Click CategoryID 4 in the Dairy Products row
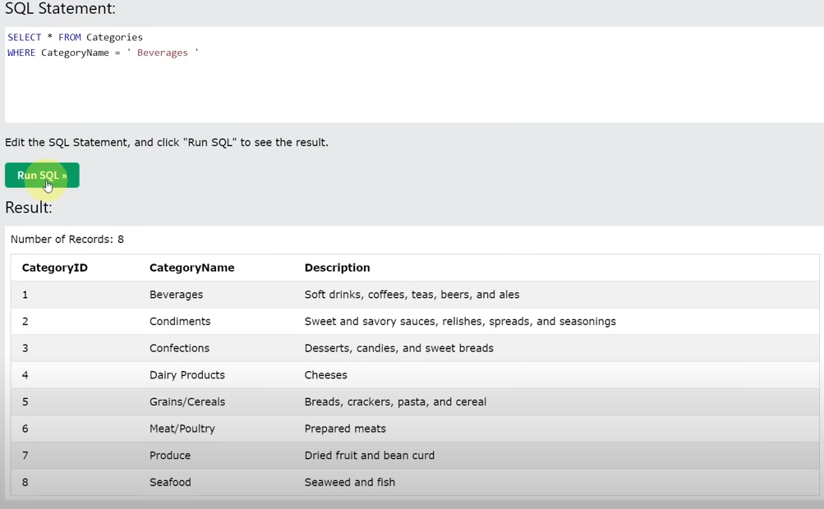 (x=25, y=375)
